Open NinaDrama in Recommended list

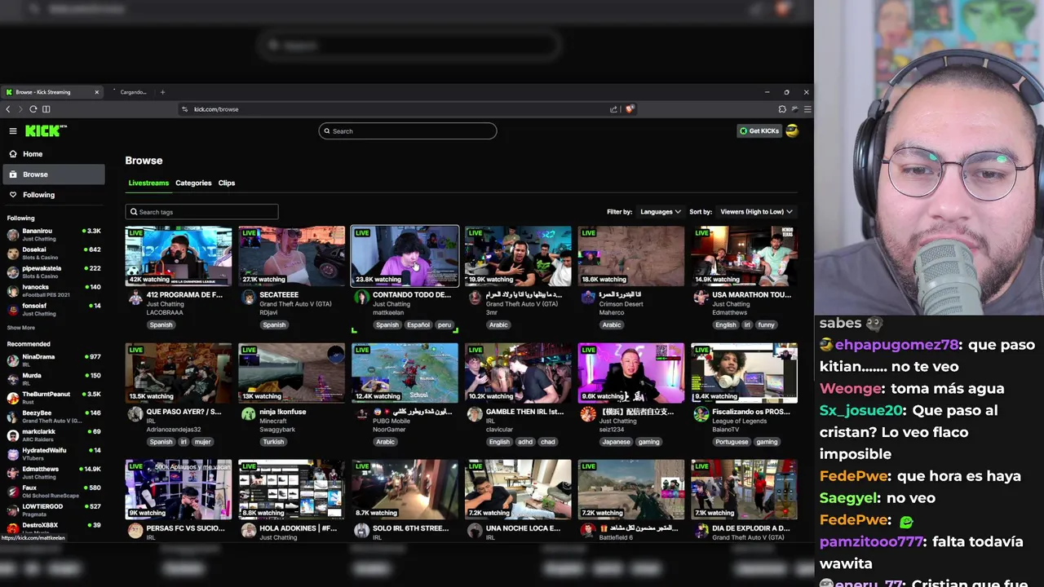(x=54, y=360)
